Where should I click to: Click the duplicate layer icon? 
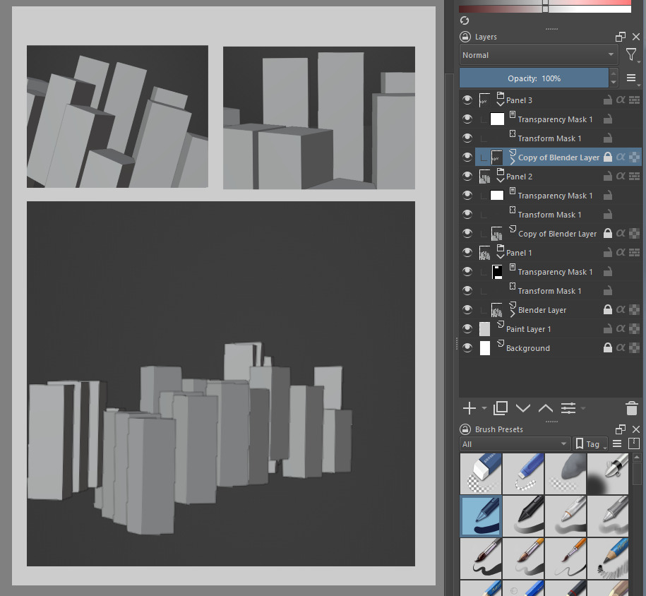point(500,408)
